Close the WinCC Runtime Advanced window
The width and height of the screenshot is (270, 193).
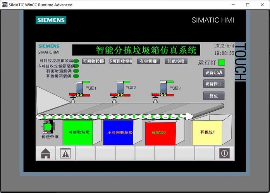(262, 5)
